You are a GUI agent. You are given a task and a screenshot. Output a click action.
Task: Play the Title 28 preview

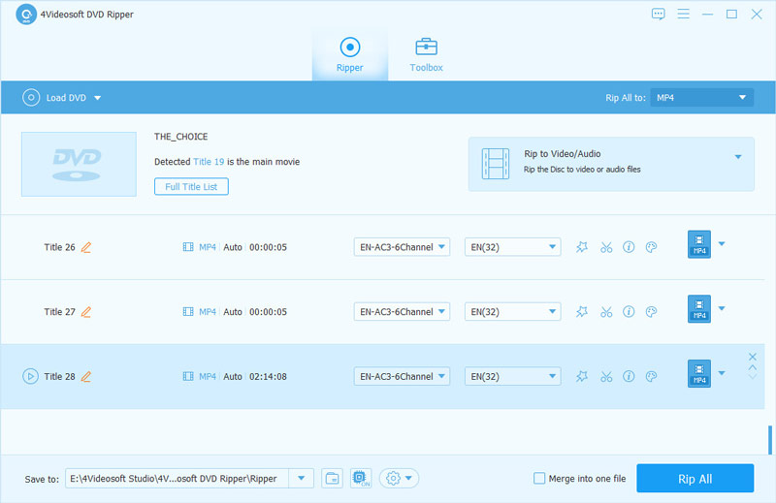(30, 376)
